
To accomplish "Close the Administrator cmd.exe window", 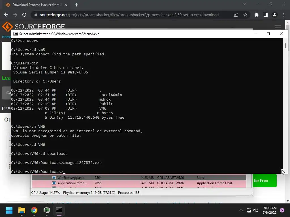I will tap(281, 34).
